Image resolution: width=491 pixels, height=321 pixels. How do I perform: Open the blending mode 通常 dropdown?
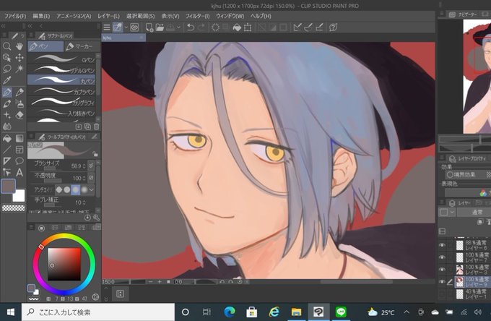(474, 213)
